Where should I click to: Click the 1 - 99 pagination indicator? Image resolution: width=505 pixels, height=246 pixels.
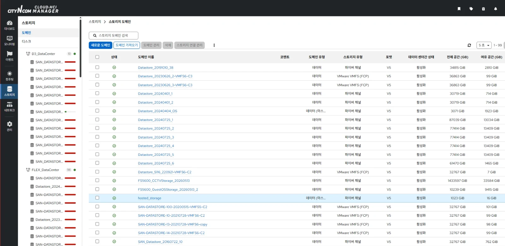(x=498, y=45)
